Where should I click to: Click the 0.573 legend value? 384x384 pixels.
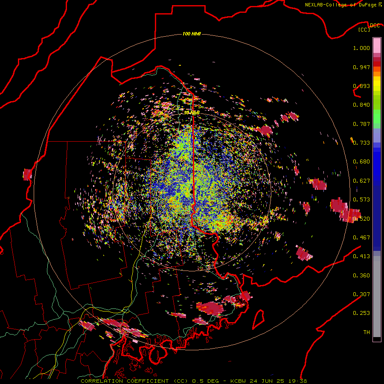click(361, 200)
